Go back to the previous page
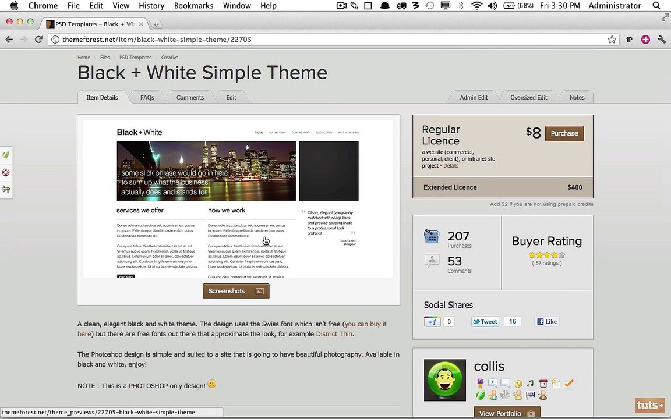This screenshot has height=419, width=671. point(9,40)
